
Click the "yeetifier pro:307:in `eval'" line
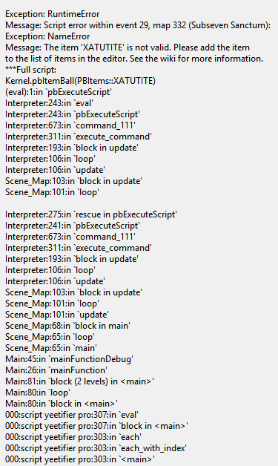(x=72, y=416)
